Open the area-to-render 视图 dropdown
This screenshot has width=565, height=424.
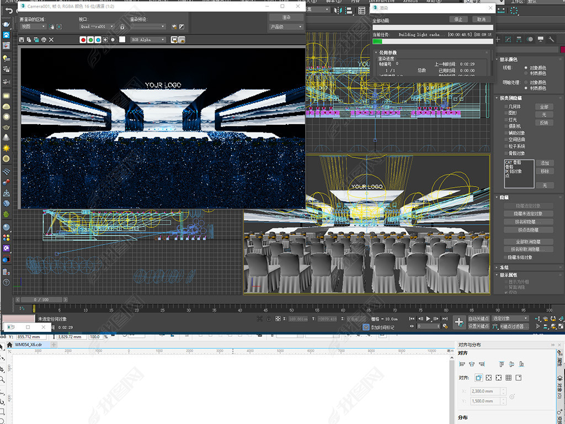click(33, 26)
